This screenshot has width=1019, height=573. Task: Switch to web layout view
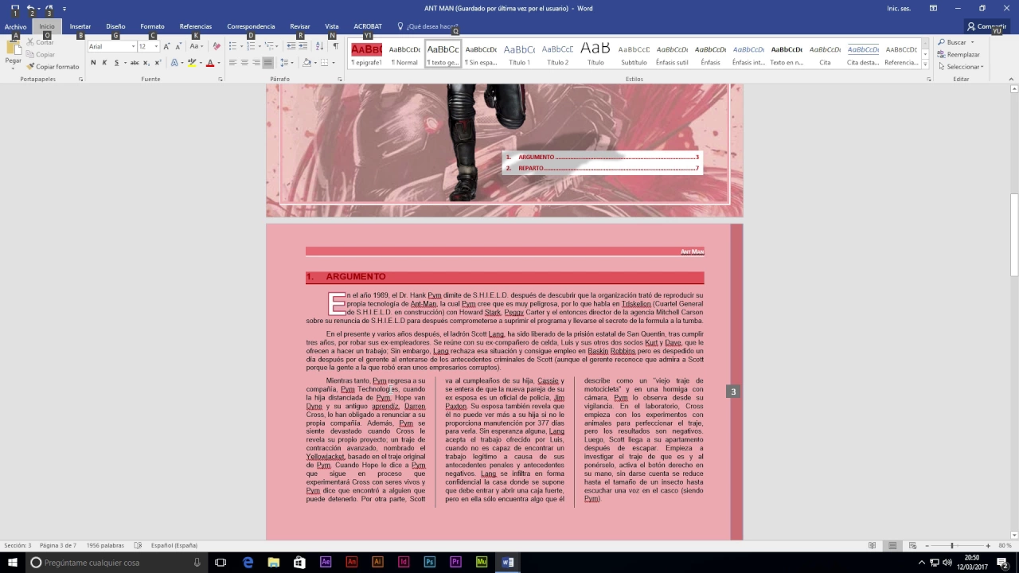point(912,545)
